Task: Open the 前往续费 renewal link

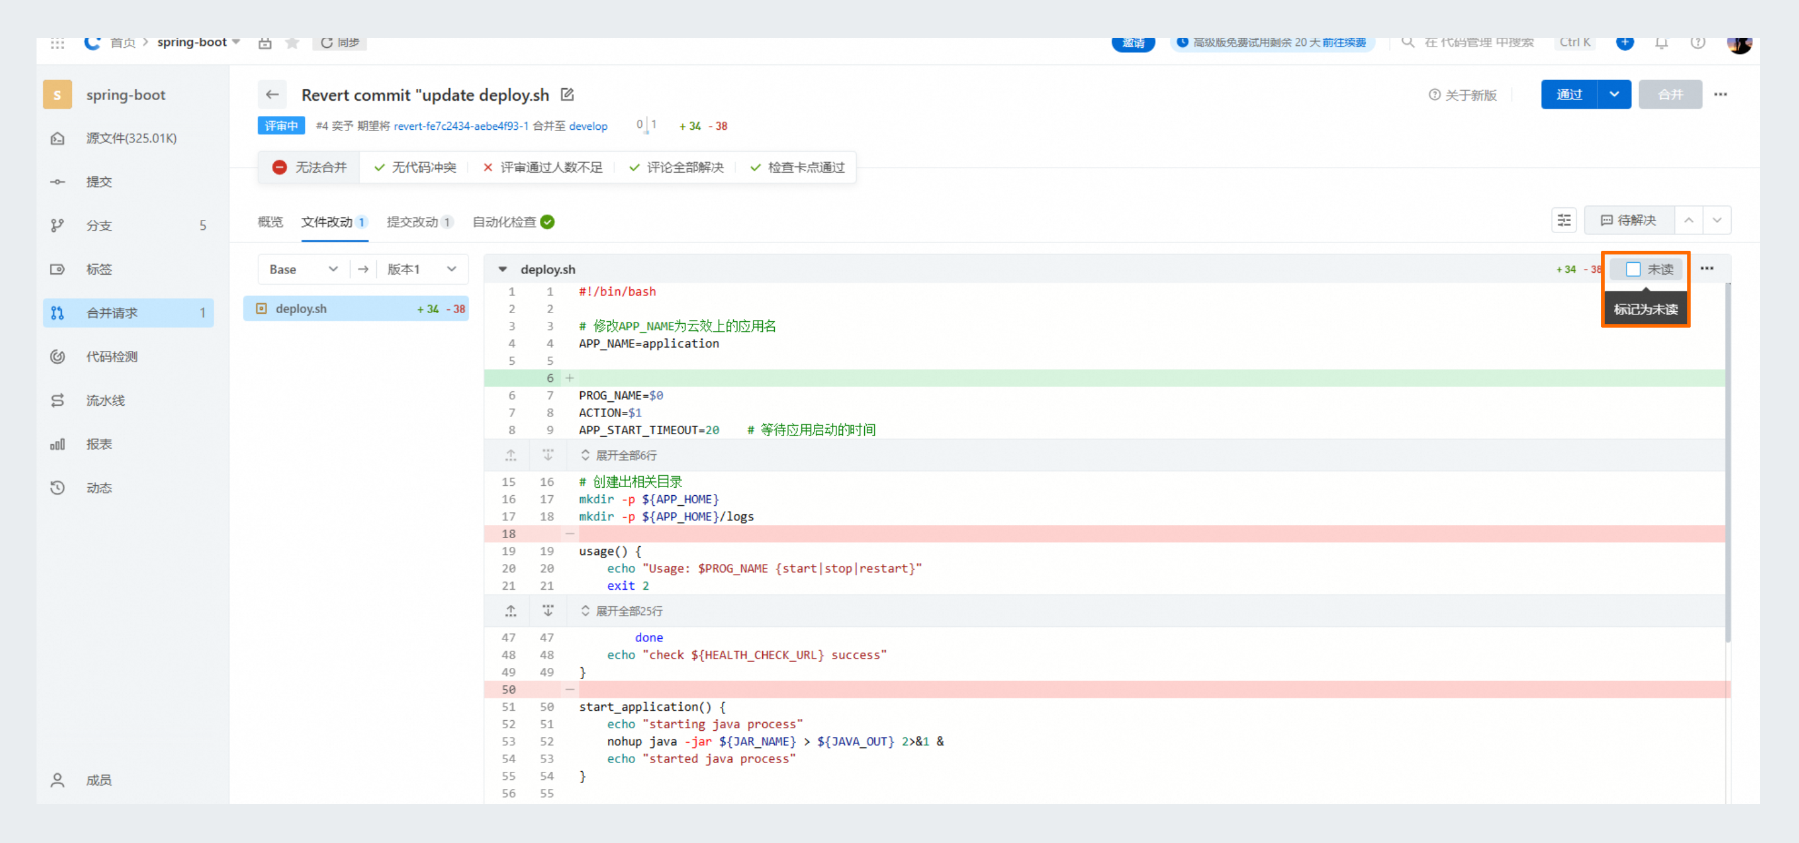Action: (1344, 43)
